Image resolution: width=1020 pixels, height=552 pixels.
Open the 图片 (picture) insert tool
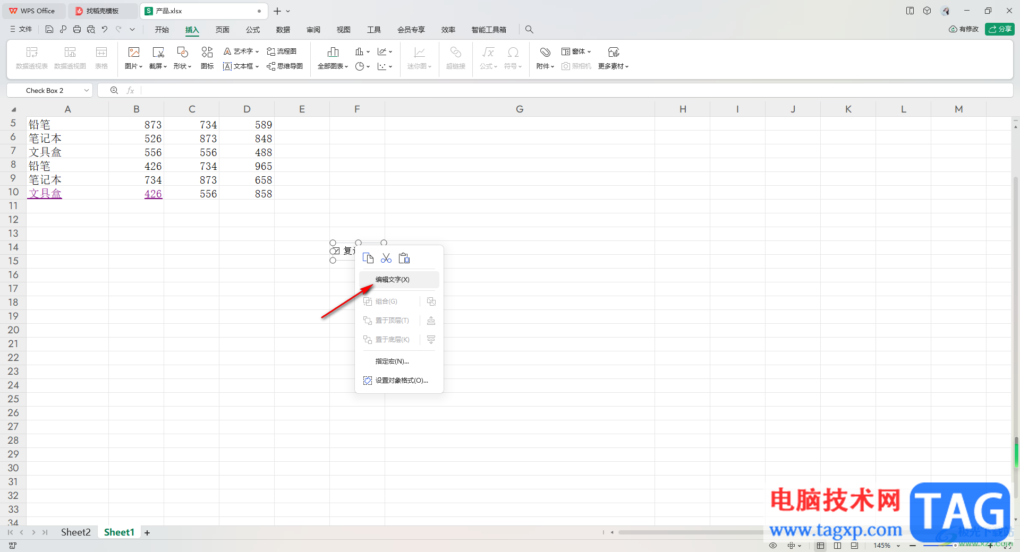tap(134, 58)
